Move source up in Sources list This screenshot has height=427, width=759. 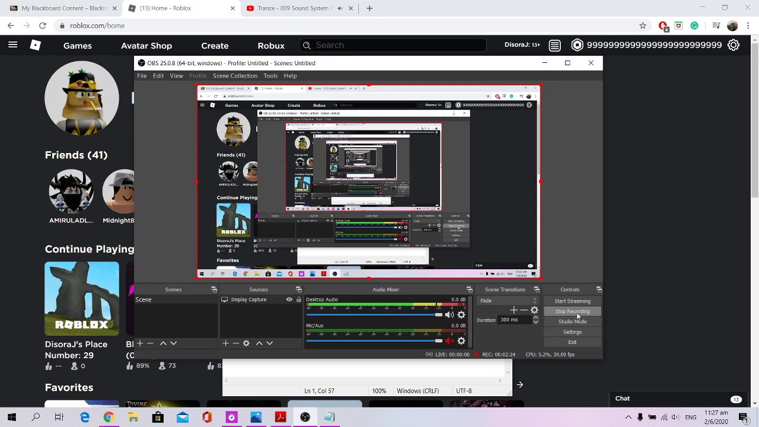[x=259, y=343]
